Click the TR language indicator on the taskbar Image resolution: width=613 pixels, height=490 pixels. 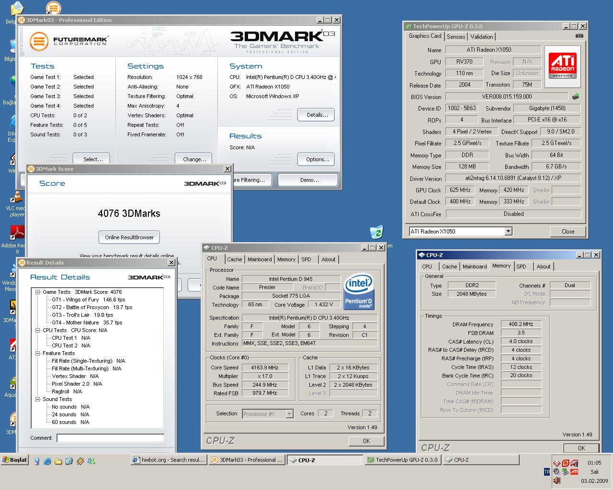(x=547, y=472)
